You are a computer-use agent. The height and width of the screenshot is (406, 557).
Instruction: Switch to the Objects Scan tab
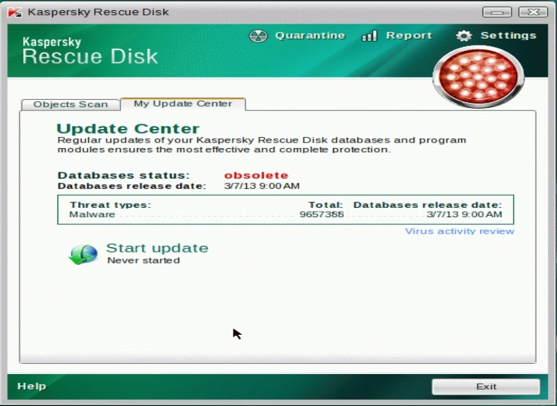pos(71,105)
